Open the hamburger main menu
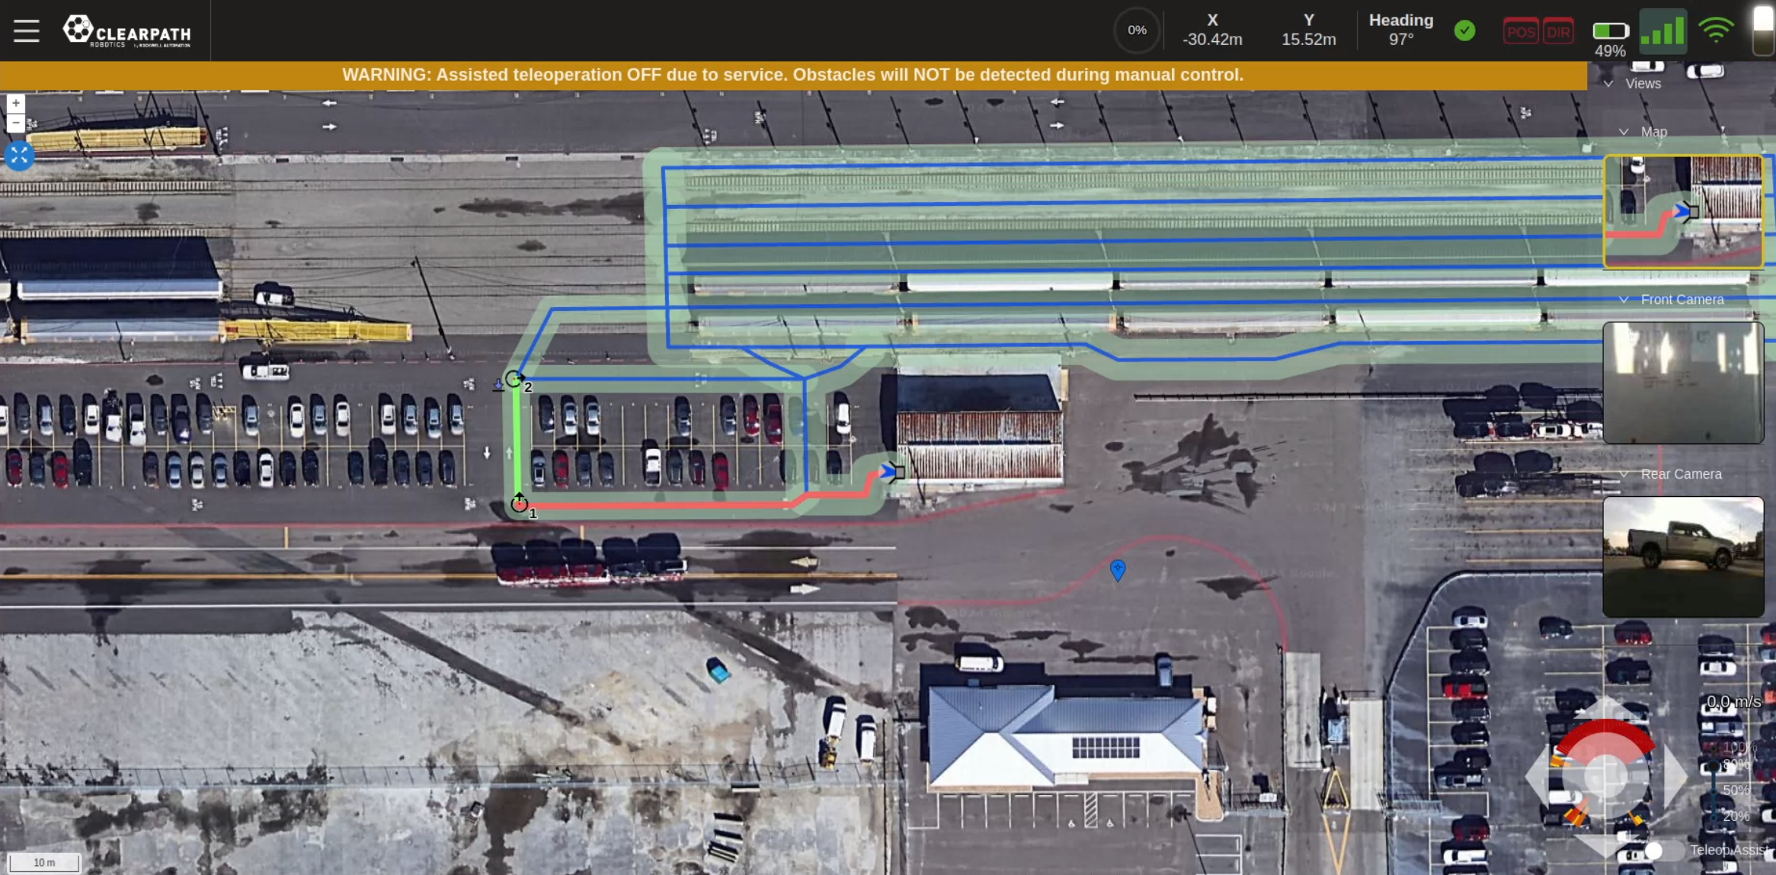This screenshot has height=875, width=1776. [26, 30]
